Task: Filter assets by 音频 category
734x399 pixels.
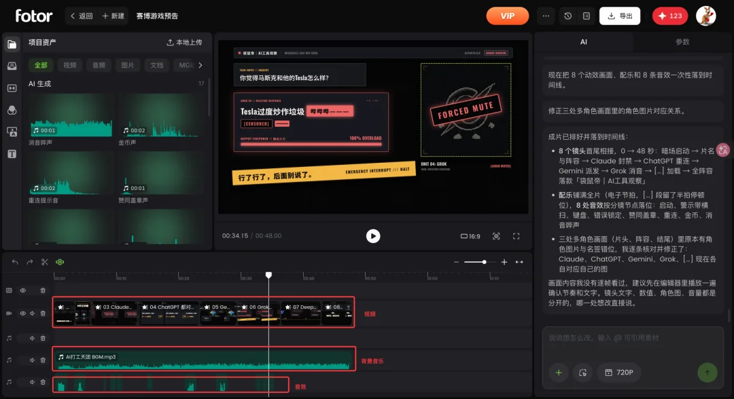Action: tap(99, 65)
